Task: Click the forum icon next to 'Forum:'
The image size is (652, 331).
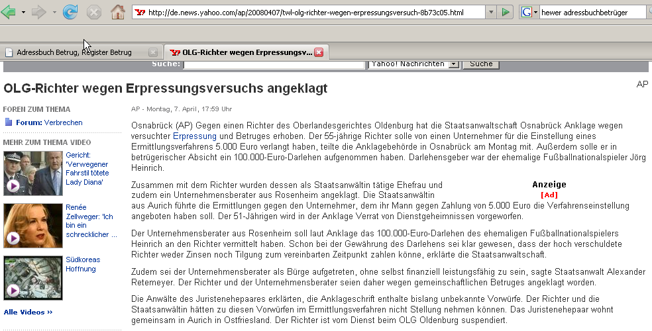Action: [9, 122]
